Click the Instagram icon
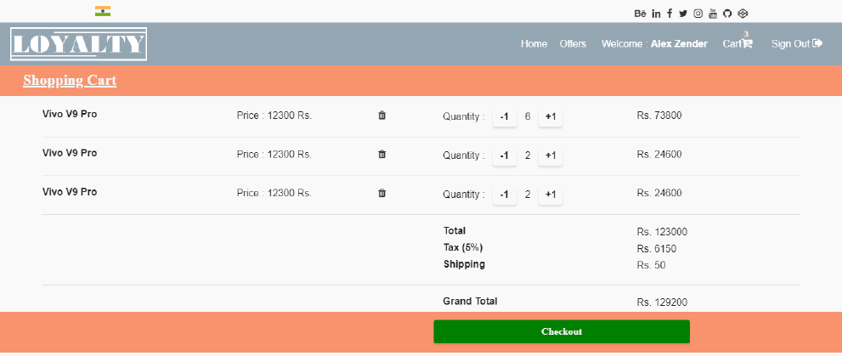This screenshot has height=356, width=842. pos(698,13)
